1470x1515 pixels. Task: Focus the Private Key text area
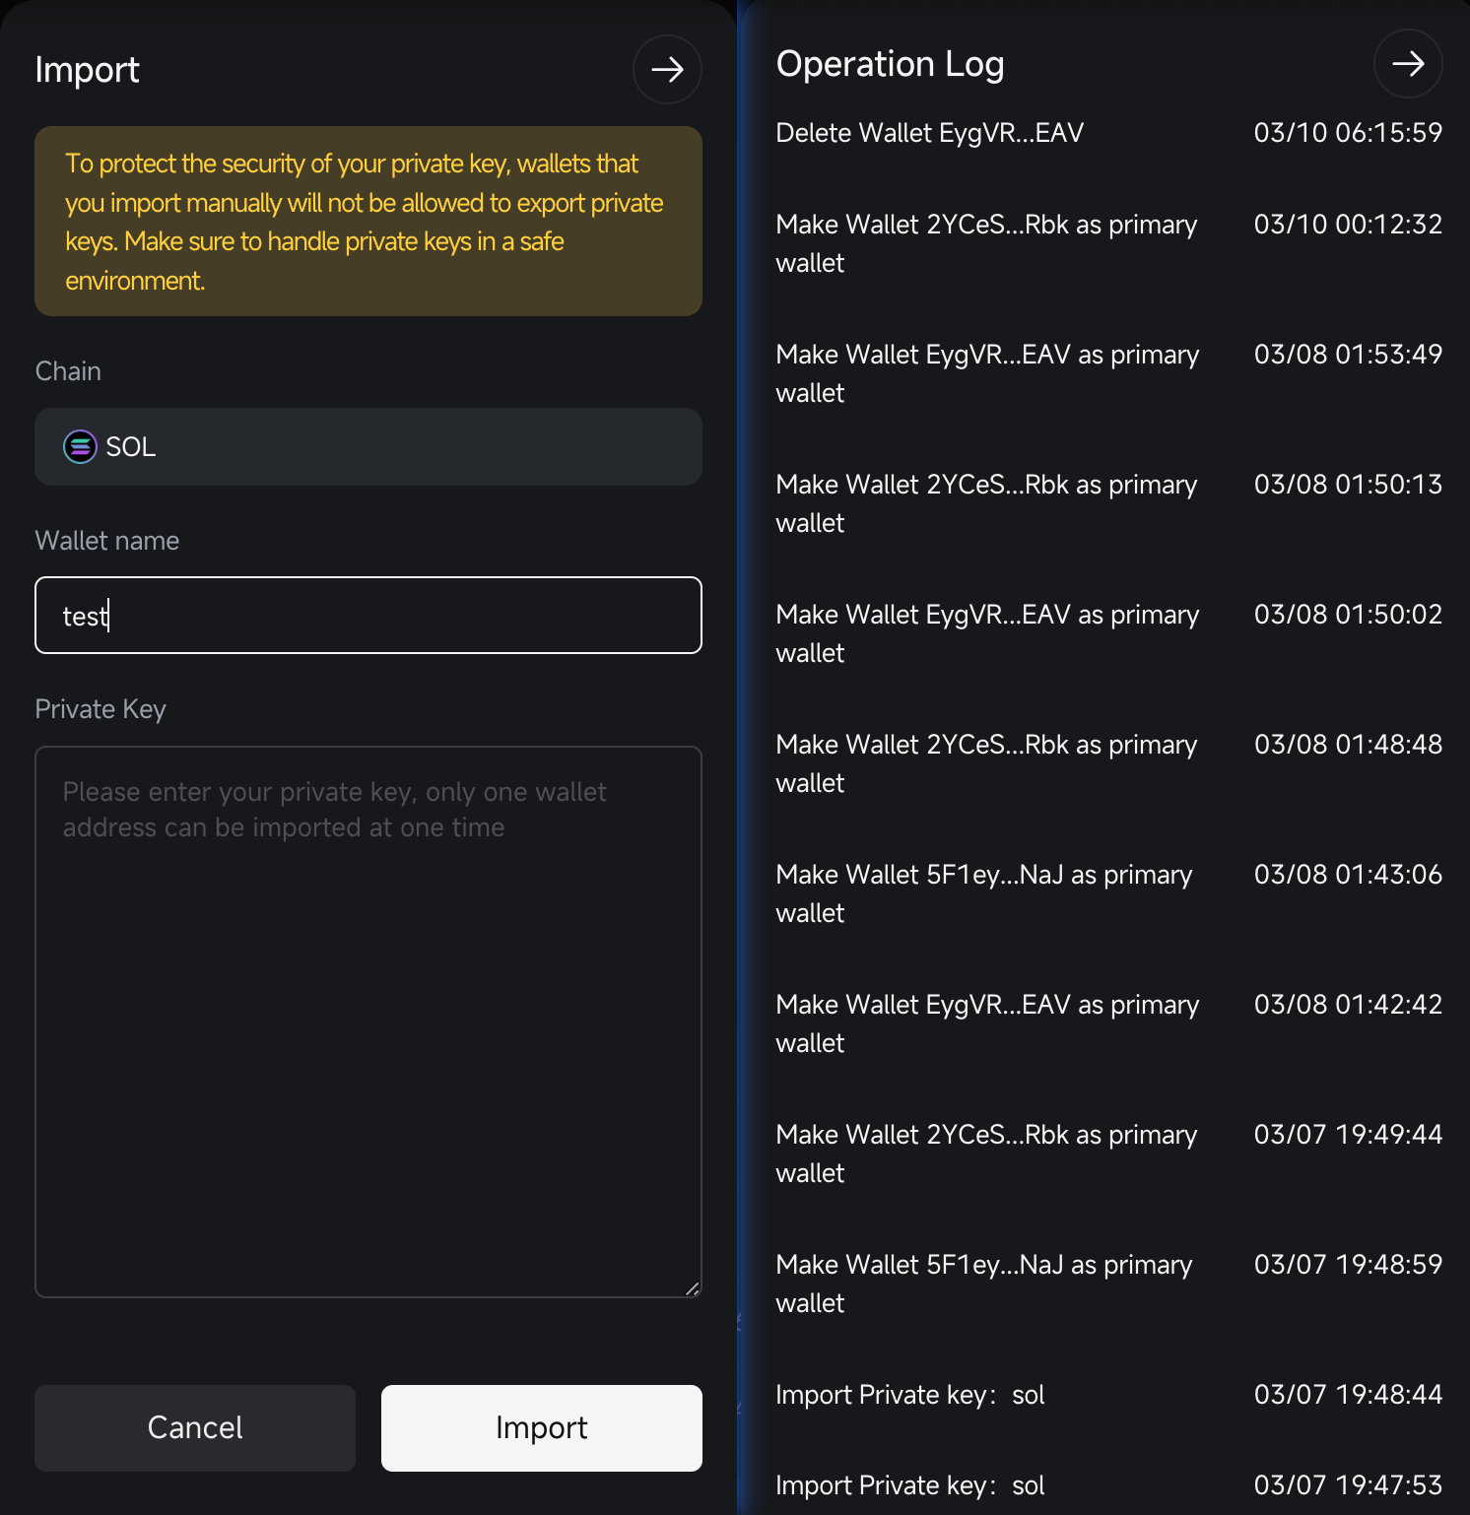(x=368, y=1021)
